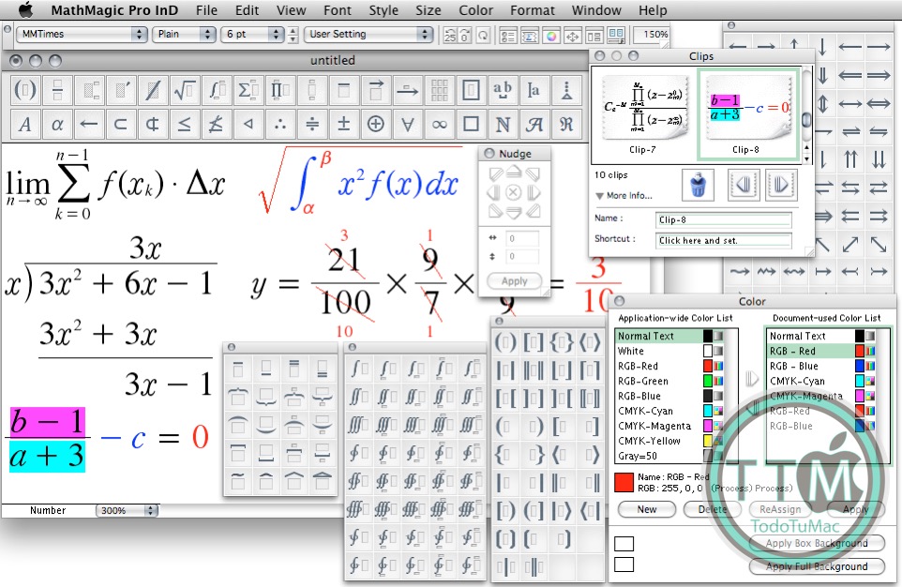The image size is (902, 587).
Task: Select Clip-8 thumbnail in Clips panel
Action: pos(746,114)
